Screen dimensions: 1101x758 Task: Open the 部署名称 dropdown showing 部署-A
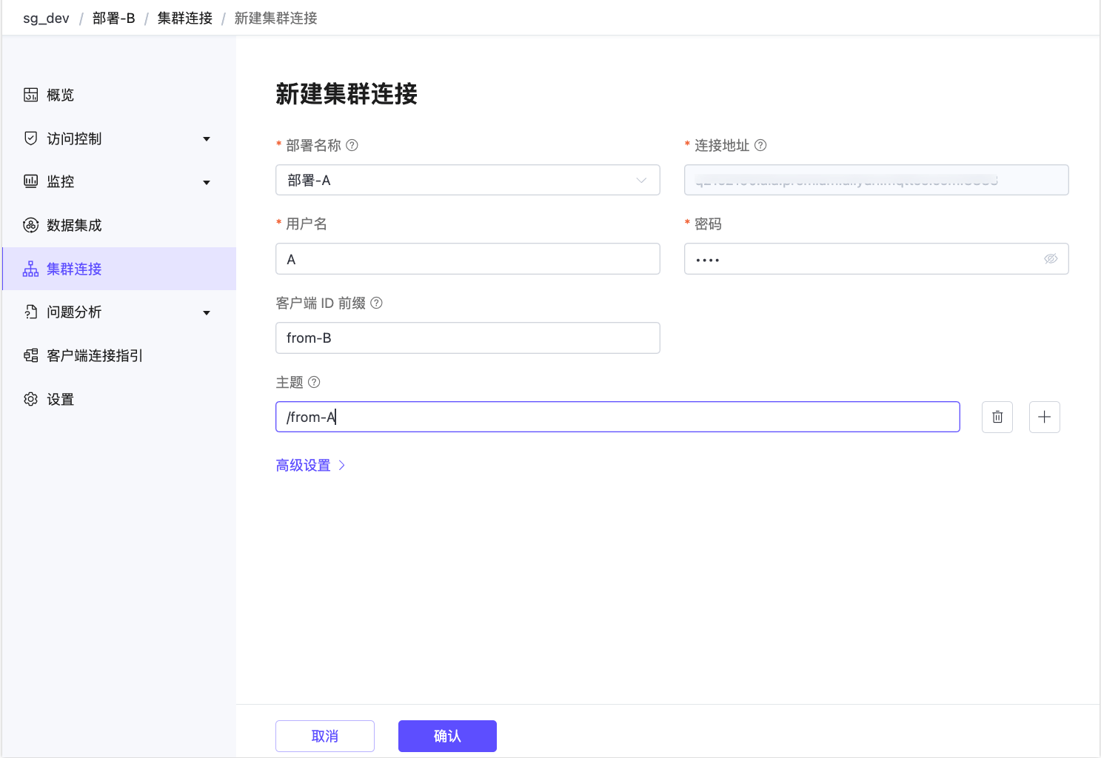pyautogui.click(x=467, y=180)
